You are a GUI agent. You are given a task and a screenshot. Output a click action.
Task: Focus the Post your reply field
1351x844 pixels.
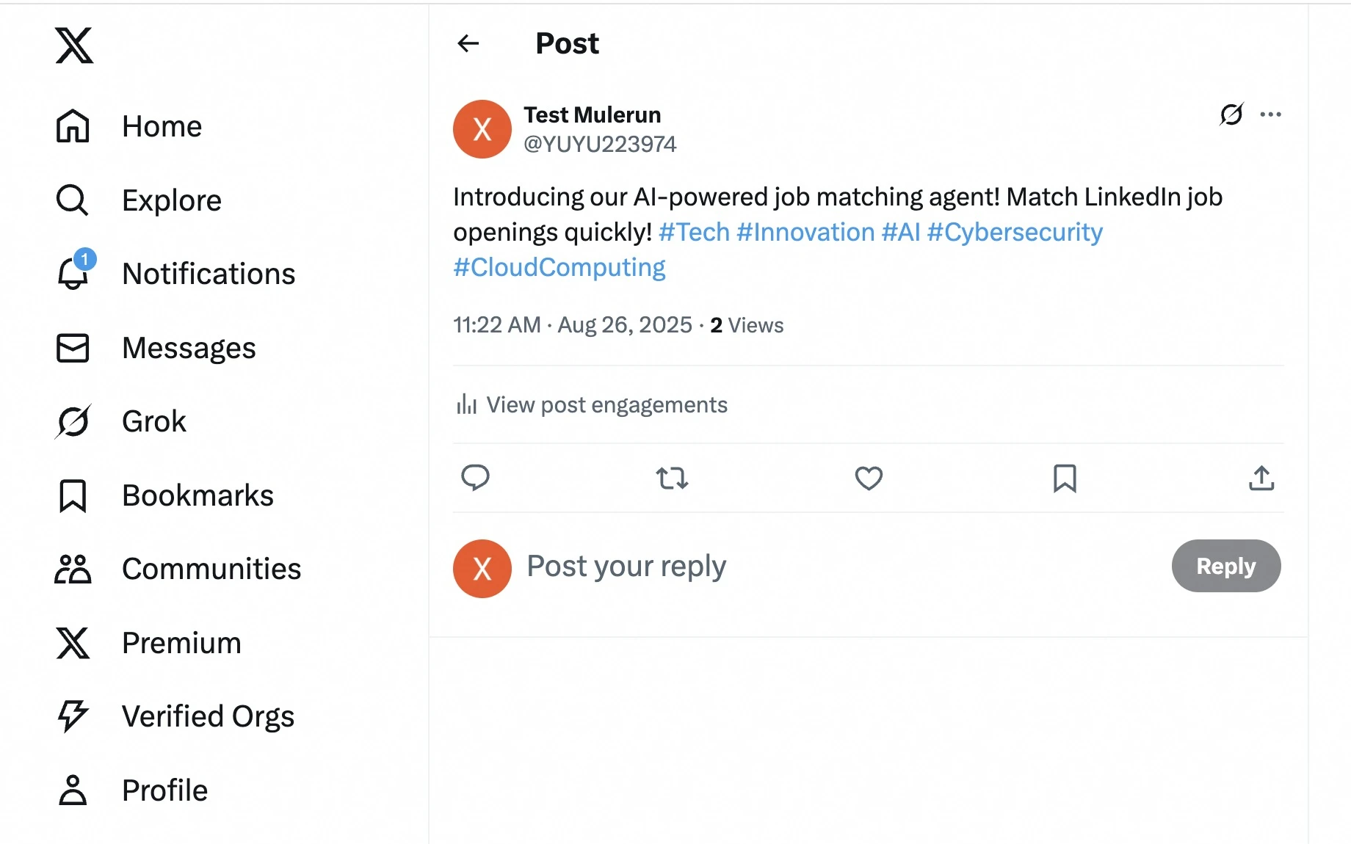pos(844,567)
